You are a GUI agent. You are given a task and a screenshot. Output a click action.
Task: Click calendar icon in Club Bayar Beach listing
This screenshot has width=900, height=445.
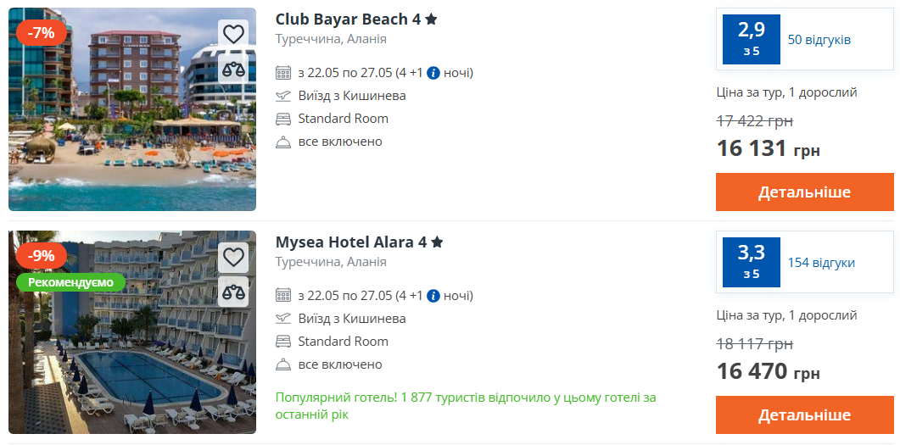pos(283,73)
